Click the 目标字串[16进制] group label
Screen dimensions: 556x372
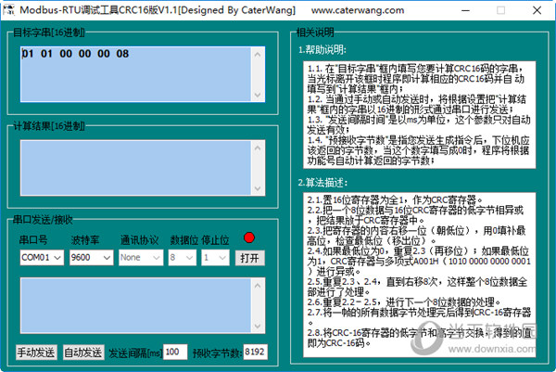49,32
